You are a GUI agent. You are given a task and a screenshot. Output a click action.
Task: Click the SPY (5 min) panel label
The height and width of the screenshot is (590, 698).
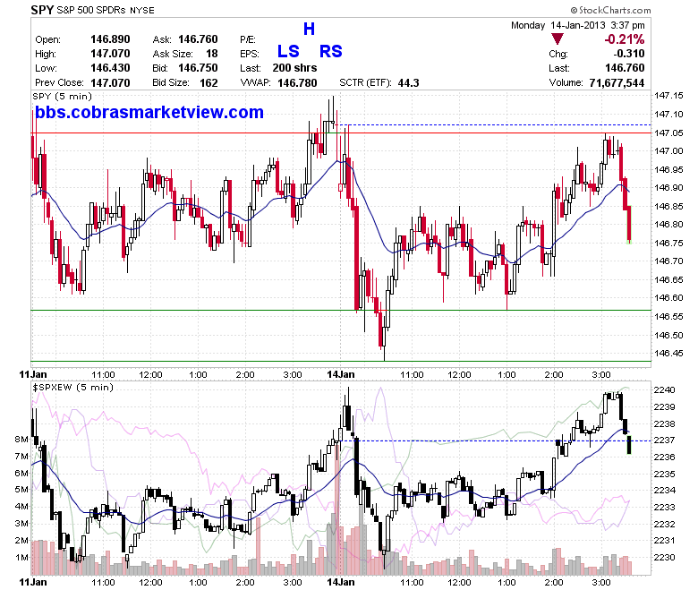(x=63, y=96)
